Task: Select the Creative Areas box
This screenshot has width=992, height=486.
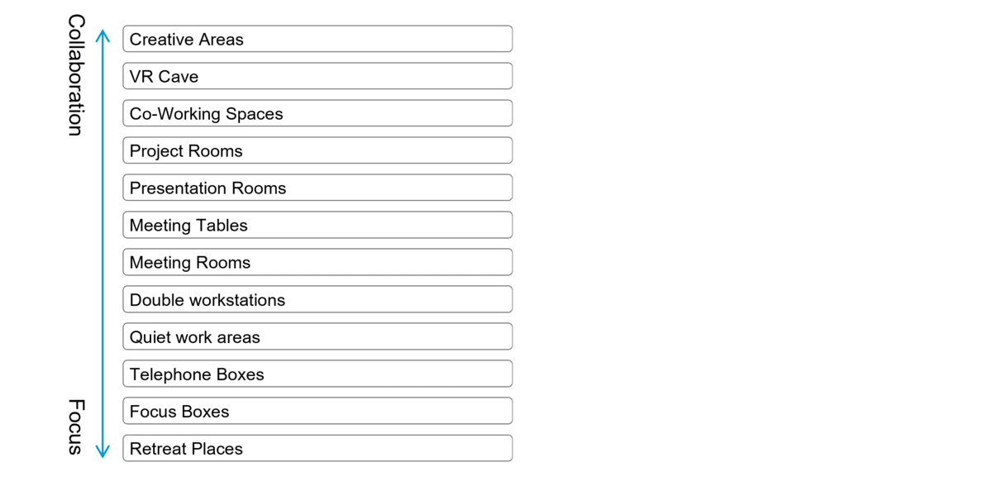Action: (x=317, y=39)
